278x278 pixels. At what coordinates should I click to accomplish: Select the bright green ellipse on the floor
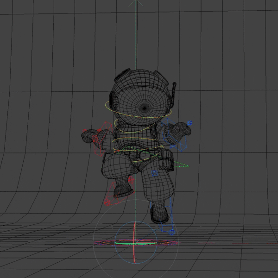click(136, 244)
